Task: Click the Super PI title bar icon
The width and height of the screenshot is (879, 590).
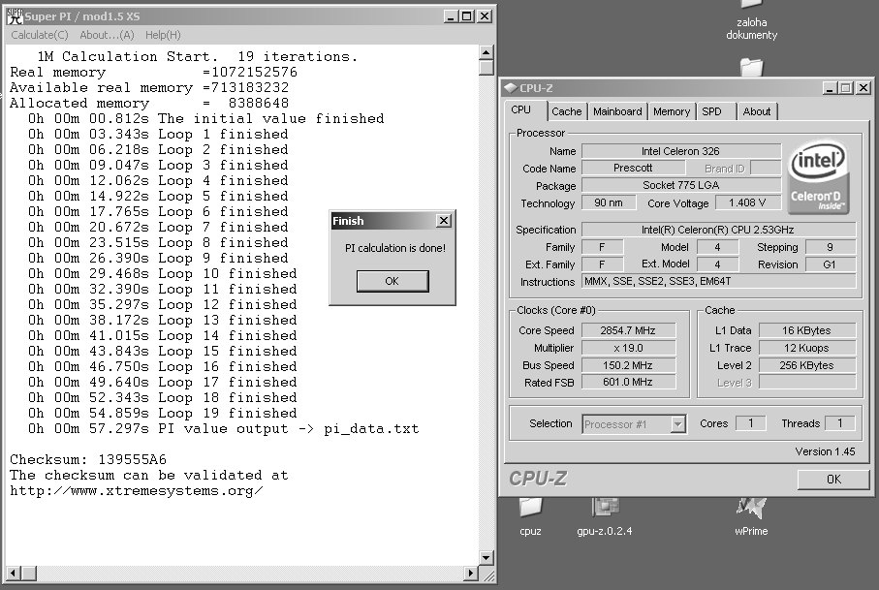Action: [15, 16]
